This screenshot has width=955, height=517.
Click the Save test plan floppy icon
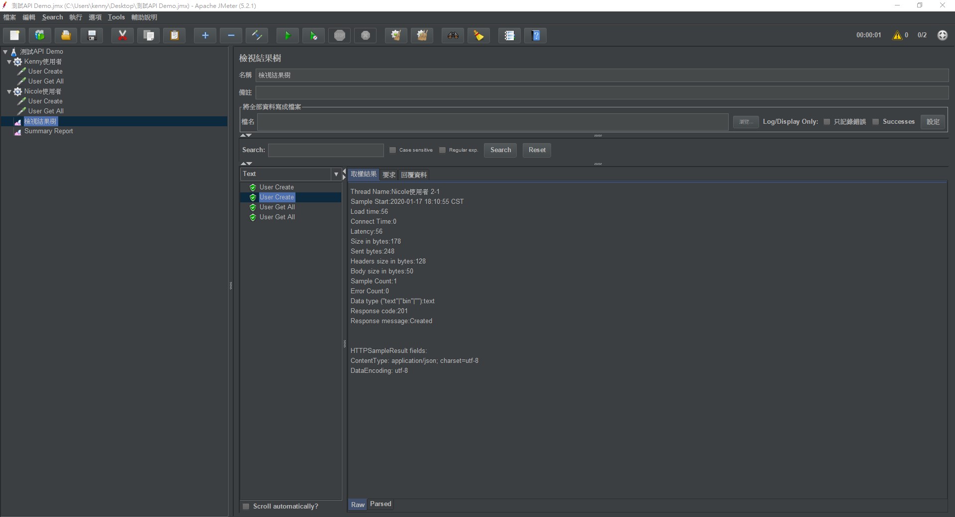tap(92, 35)
